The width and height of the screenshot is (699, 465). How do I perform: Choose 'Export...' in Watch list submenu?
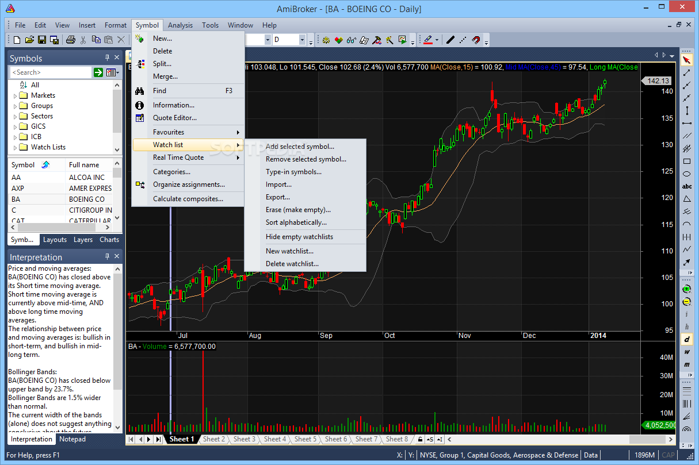(x=305, y=197)
